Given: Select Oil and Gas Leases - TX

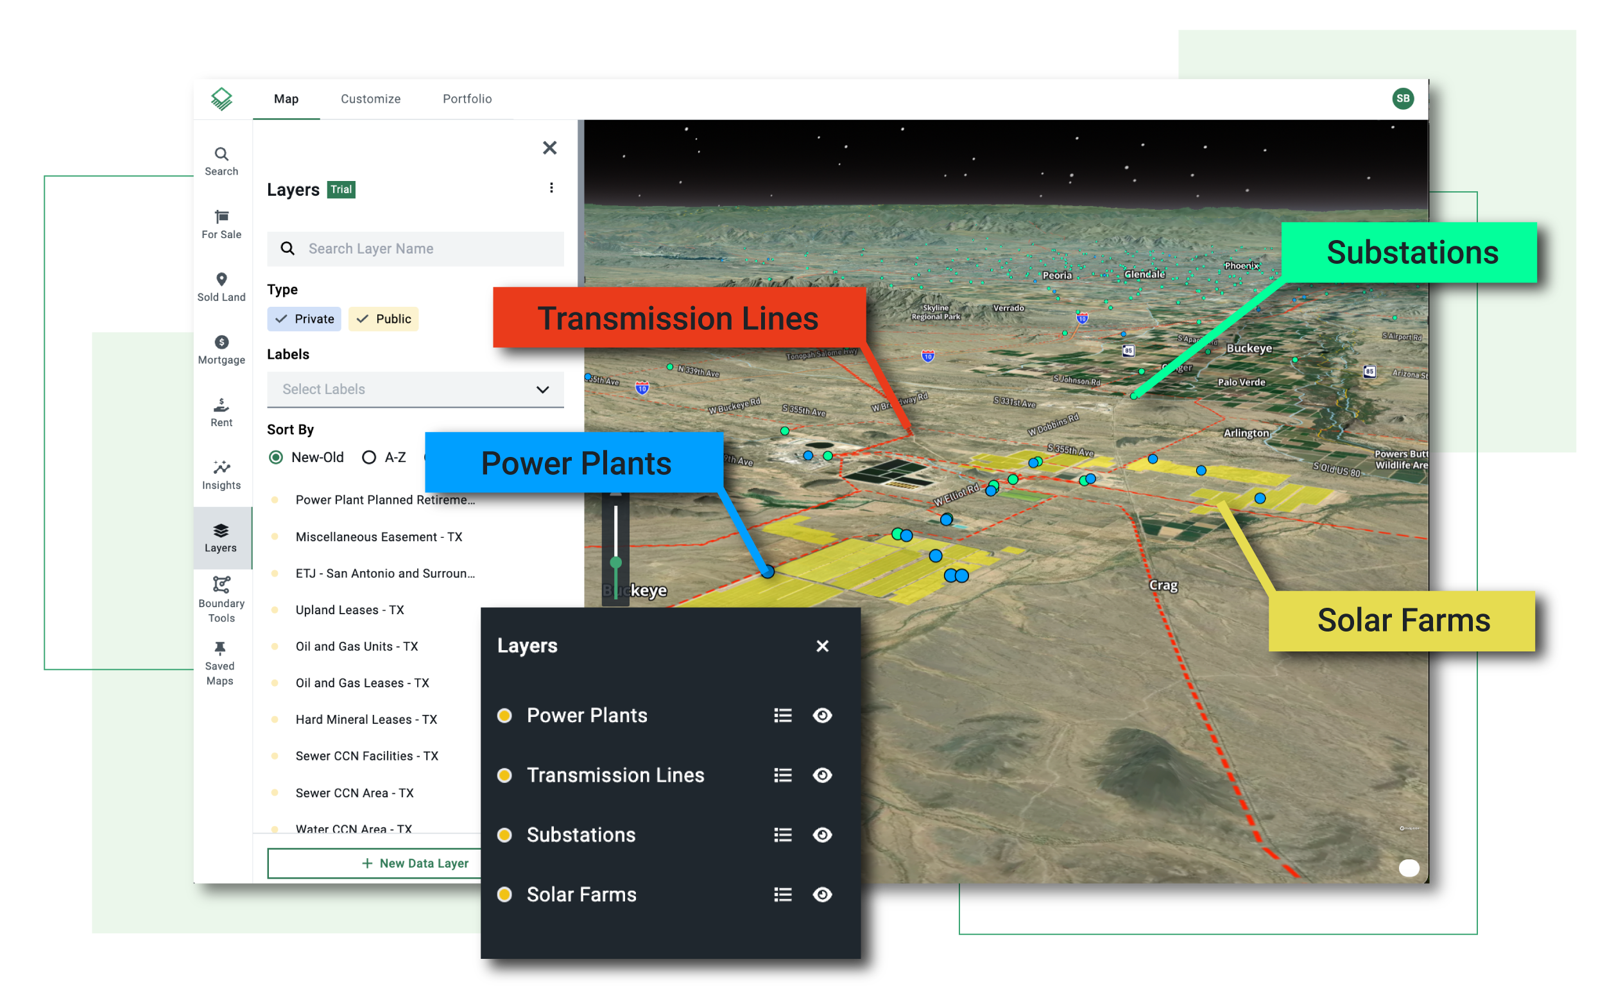Looking at the screenshot, I should (362, 682).
